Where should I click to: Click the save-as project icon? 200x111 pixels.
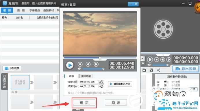[151, 70]
